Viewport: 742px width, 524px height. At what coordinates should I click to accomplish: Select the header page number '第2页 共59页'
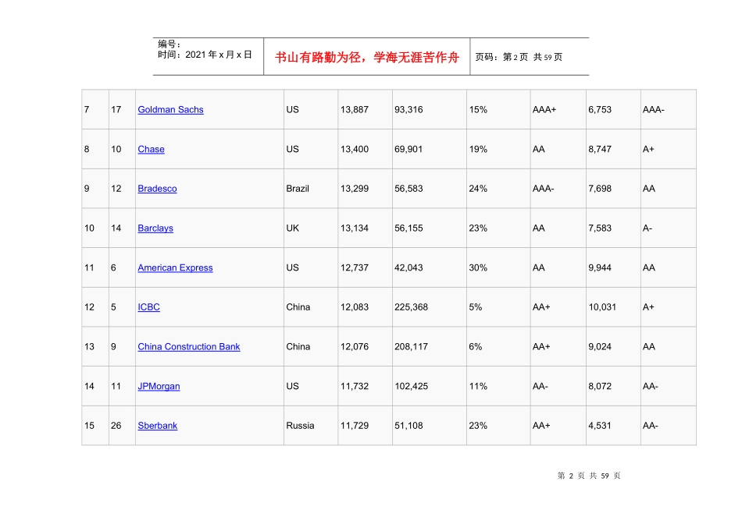click(x=533, y=57)
